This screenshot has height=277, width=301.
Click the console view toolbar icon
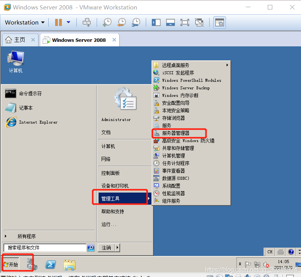pos(170,22)
